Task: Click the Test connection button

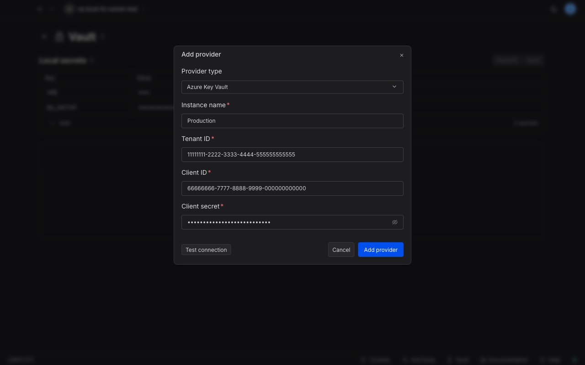Action: tap(206, 250)
